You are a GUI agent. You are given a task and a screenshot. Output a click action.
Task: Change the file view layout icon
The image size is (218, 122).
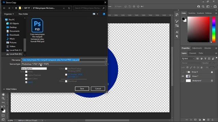tap(94, 14)
